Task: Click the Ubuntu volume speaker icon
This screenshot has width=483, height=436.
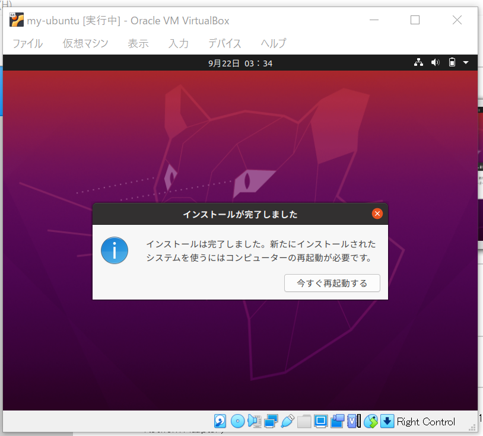Action: point(436,62)
